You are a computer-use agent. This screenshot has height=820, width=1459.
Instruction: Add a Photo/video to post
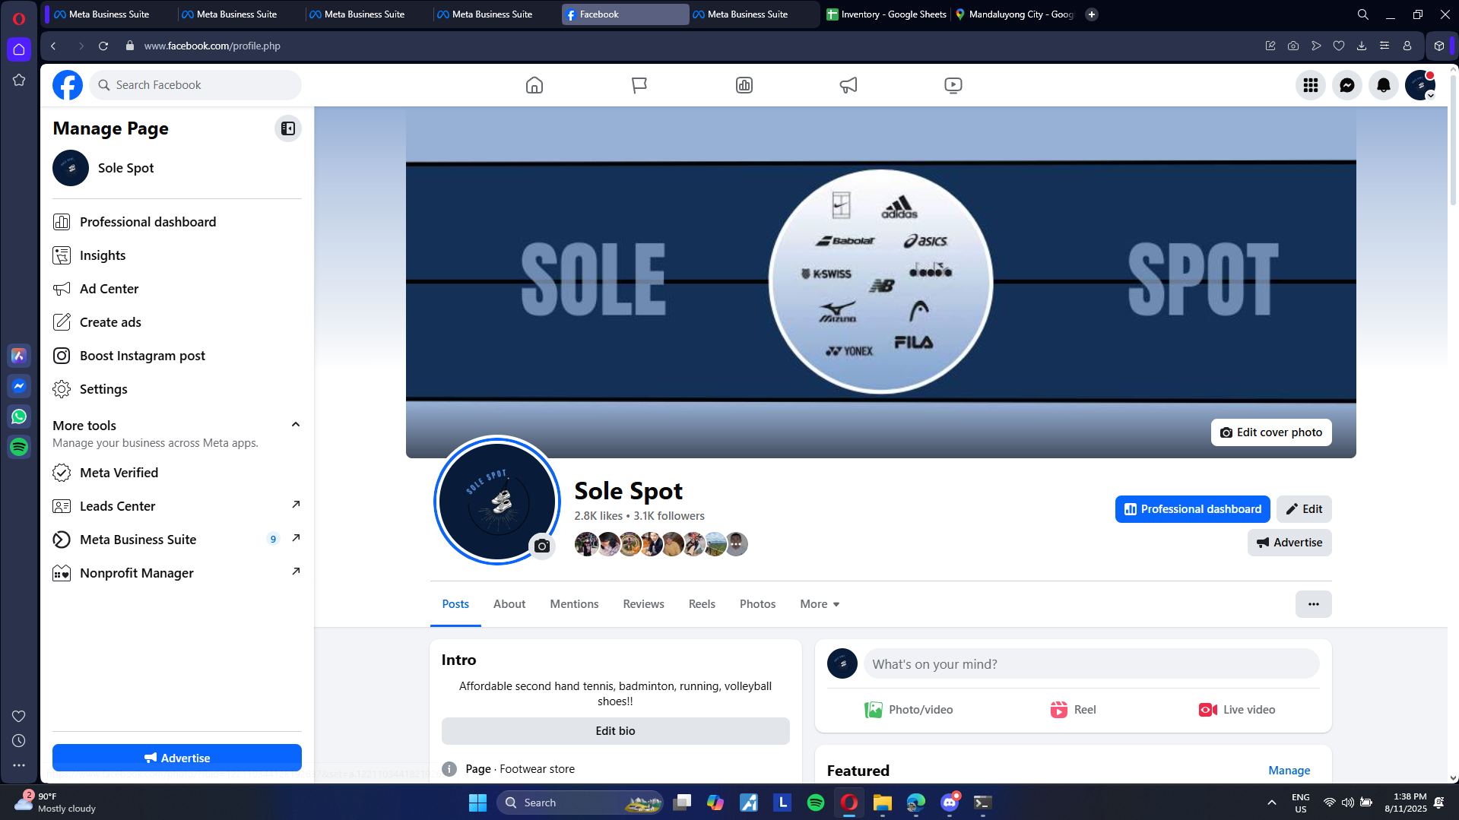coord(909,710)
